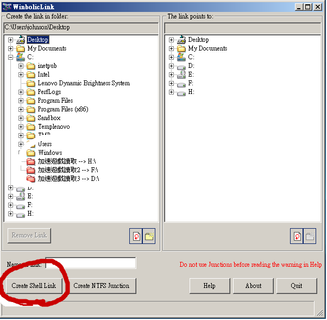The width and height of the screenshot is (327, 320).
Task: Select the Program Files (x86) label
Action: point(63,110)
